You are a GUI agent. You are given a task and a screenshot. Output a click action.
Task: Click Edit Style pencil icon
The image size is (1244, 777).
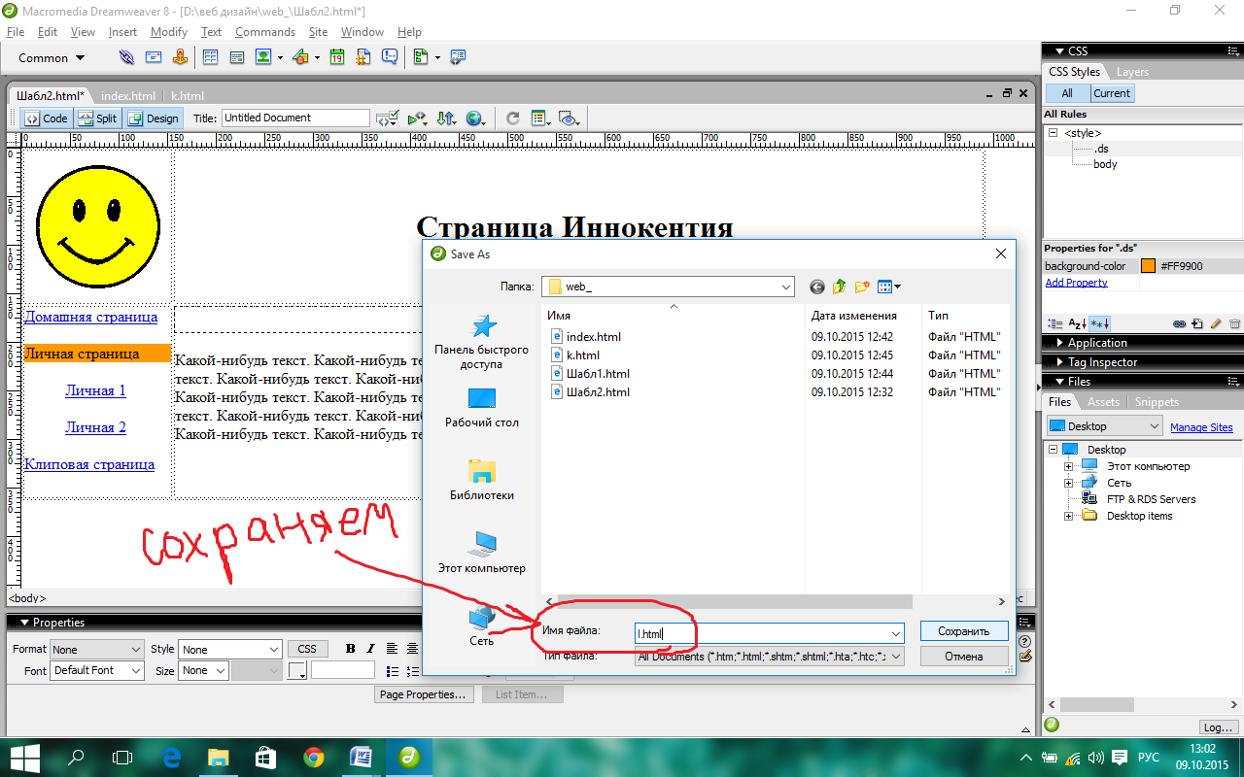tap(1215, 323)
